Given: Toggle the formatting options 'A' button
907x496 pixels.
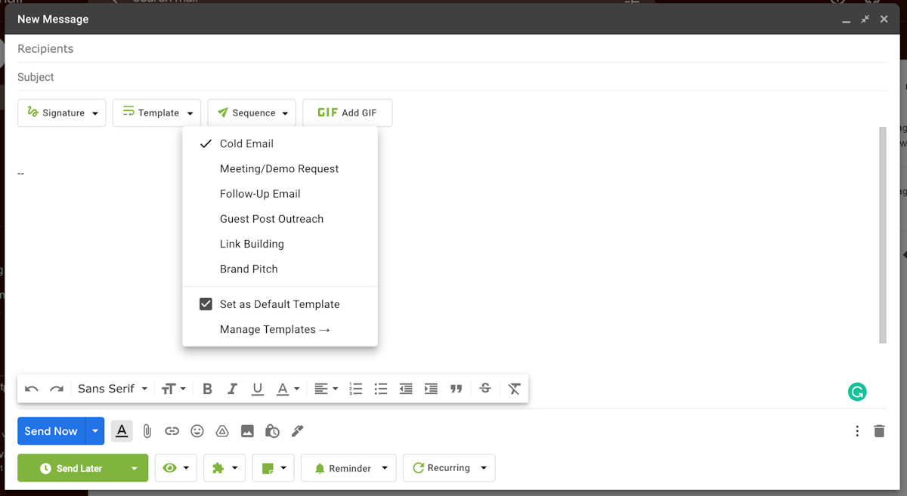Looking at the screenshot, I should pos(122,431).
